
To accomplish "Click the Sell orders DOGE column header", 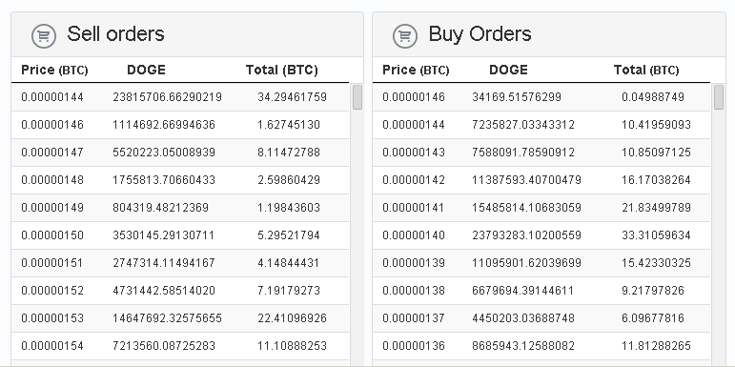I will tap(146, 71).
